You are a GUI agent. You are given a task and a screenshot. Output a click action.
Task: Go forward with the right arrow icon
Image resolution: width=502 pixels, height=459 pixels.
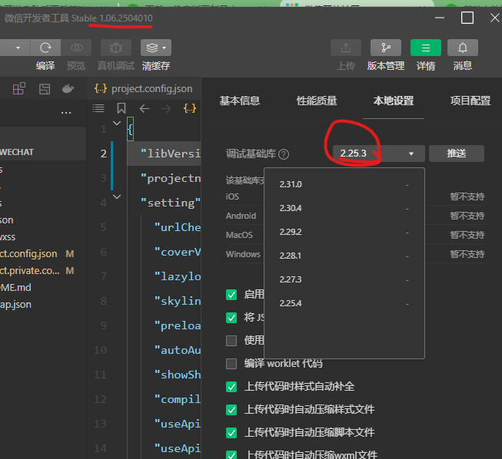(166, 109)
